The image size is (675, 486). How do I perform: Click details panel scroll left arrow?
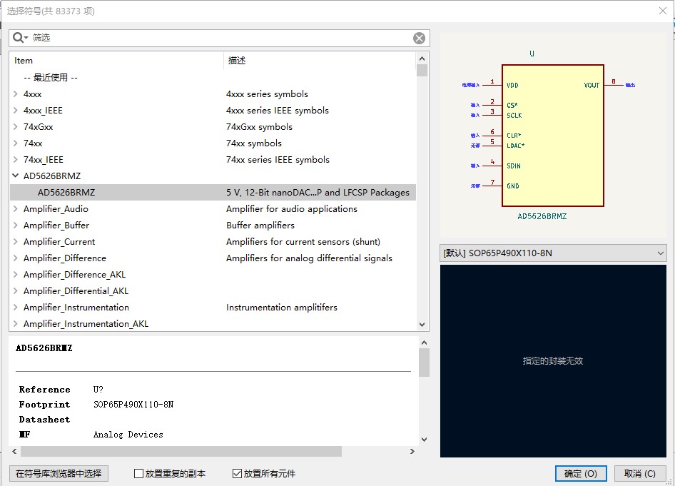pos(15,451)
